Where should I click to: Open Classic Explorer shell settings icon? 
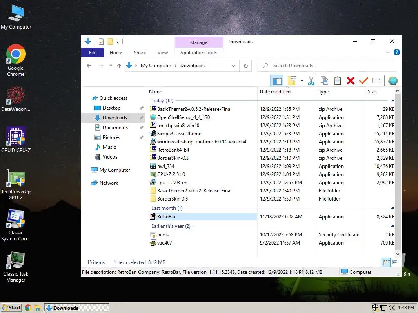coord(393,81)
